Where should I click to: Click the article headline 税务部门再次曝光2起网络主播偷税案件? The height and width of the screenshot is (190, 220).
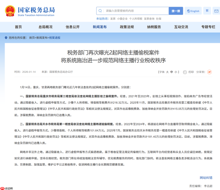click(113, 53)
